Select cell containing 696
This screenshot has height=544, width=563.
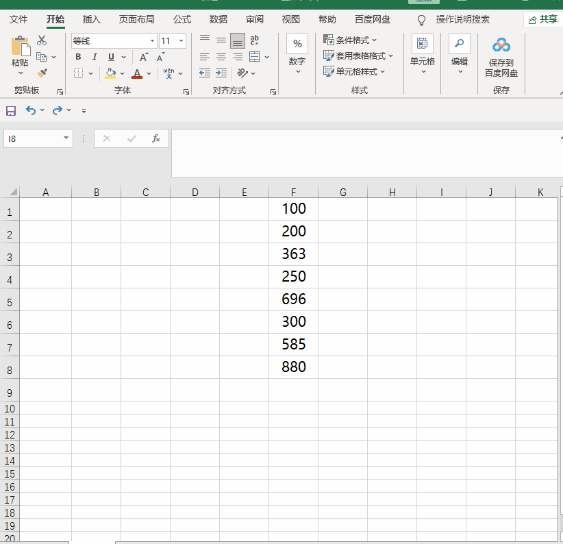pos(293,299)
